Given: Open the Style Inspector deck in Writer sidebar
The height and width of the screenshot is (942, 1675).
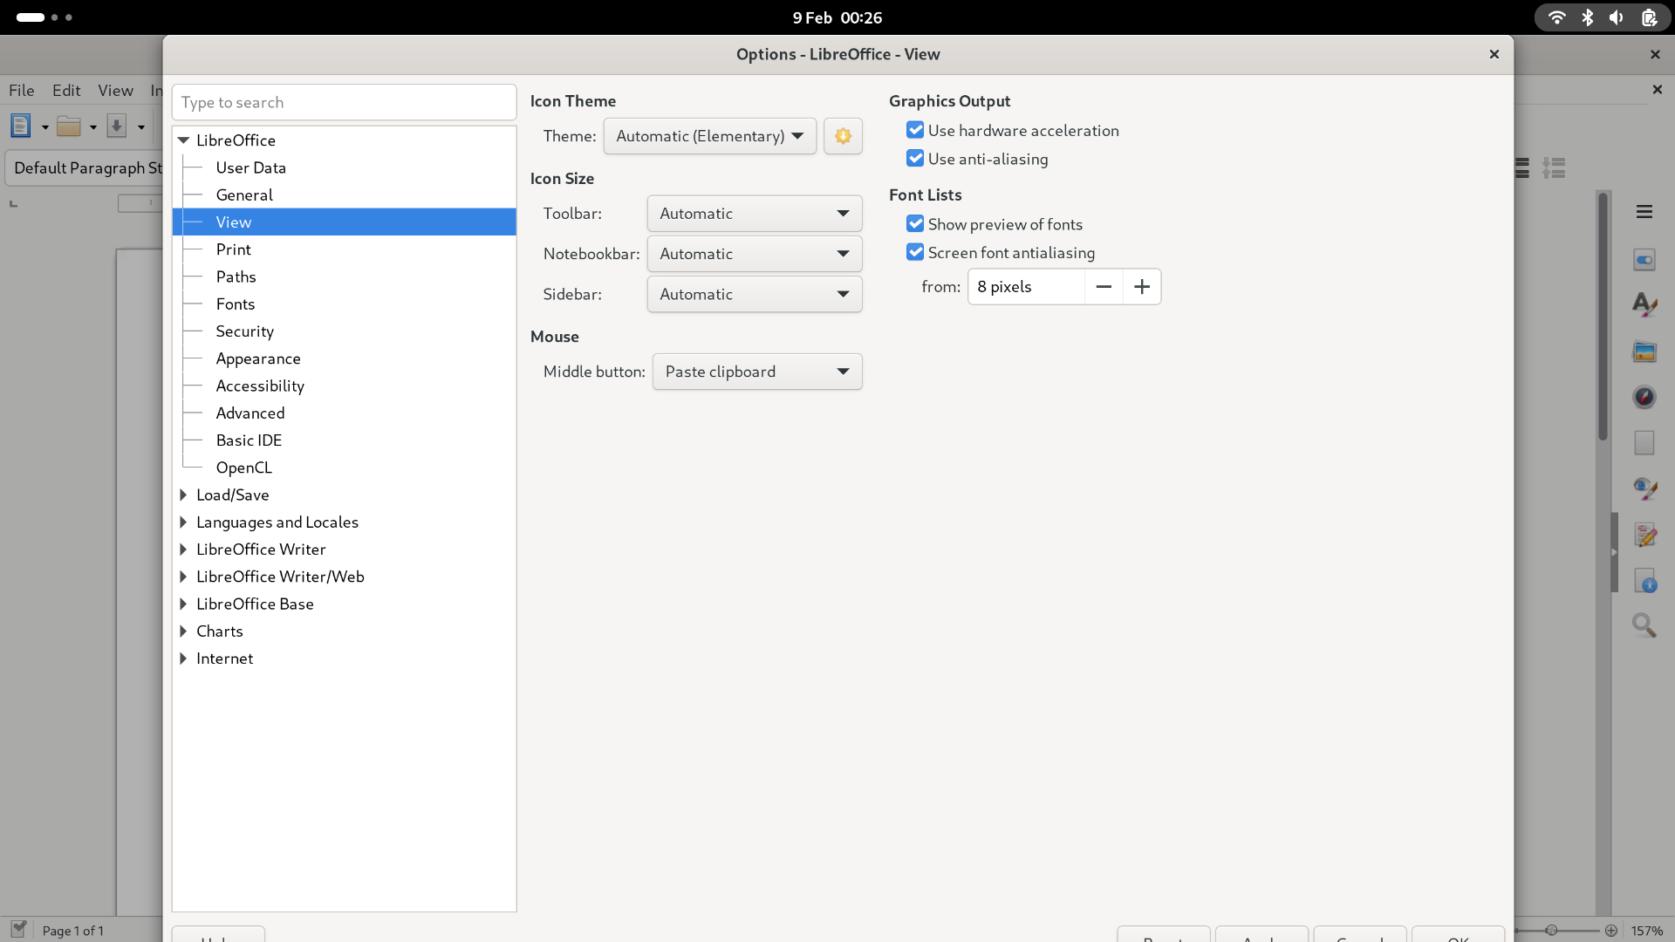Looking at the screenshot, I should coord(1644,488).
